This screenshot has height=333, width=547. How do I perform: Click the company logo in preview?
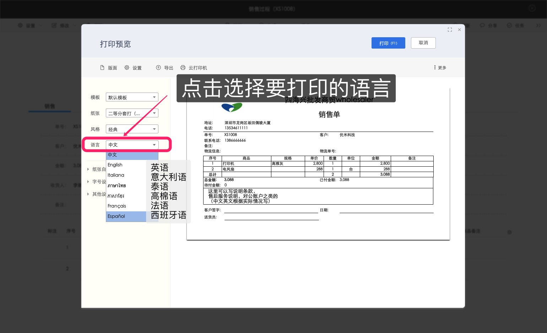coord(232,107)
